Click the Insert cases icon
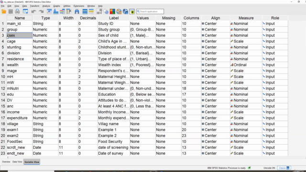 85,11
